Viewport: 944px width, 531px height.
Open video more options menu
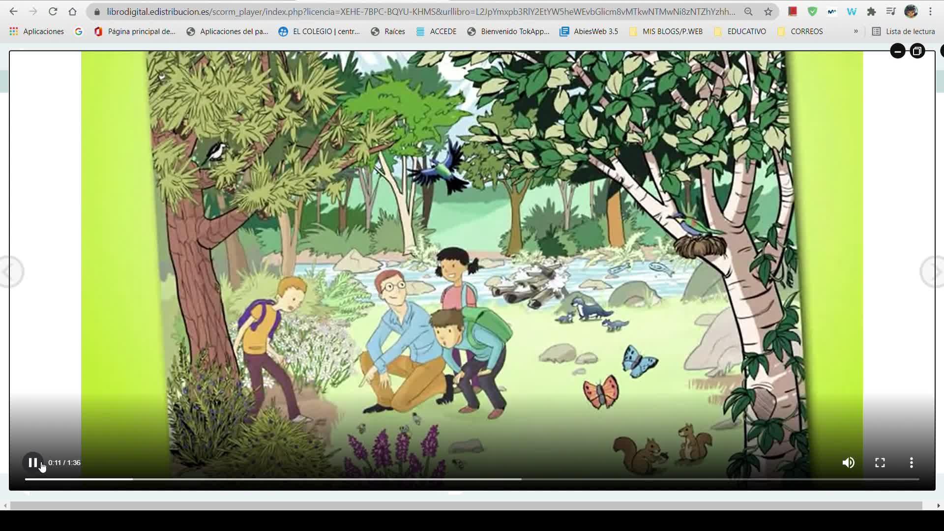[911, 463]
